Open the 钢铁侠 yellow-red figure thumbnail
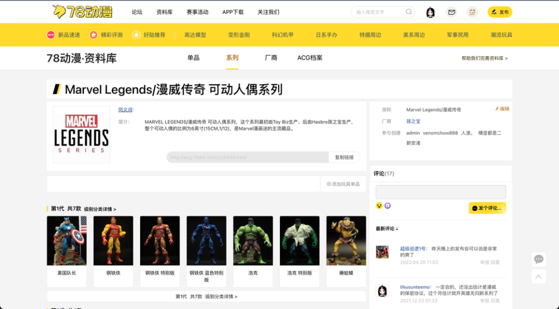The height and width of the screenshot is (309, 559). 113,241
